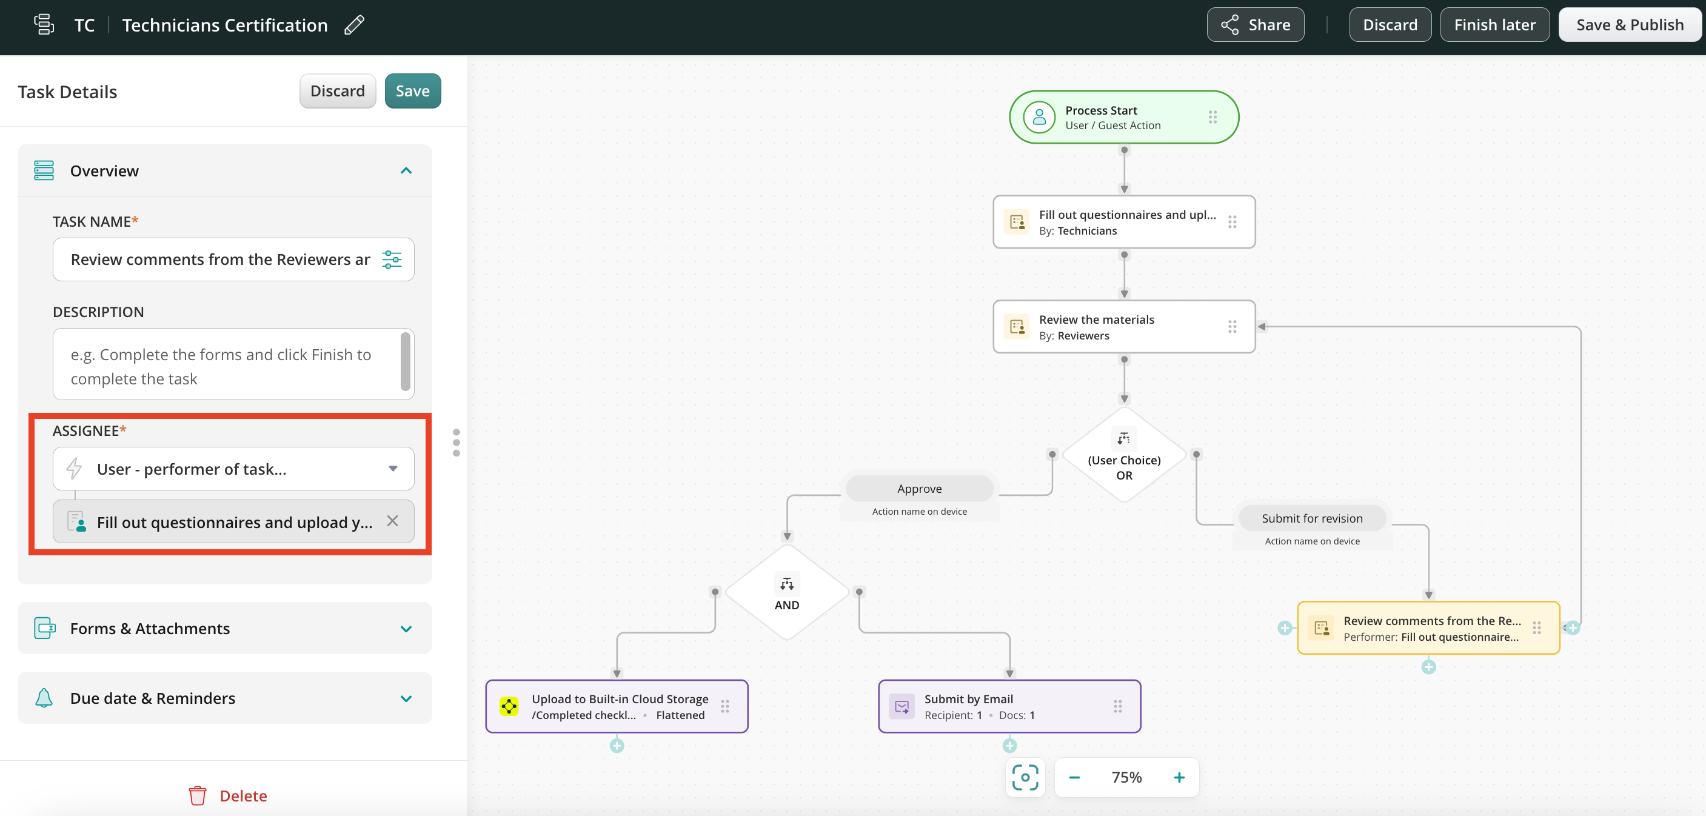Collapse the Overview section
Viewport: 1706px width, 816px height.
(x=406, y=171)
